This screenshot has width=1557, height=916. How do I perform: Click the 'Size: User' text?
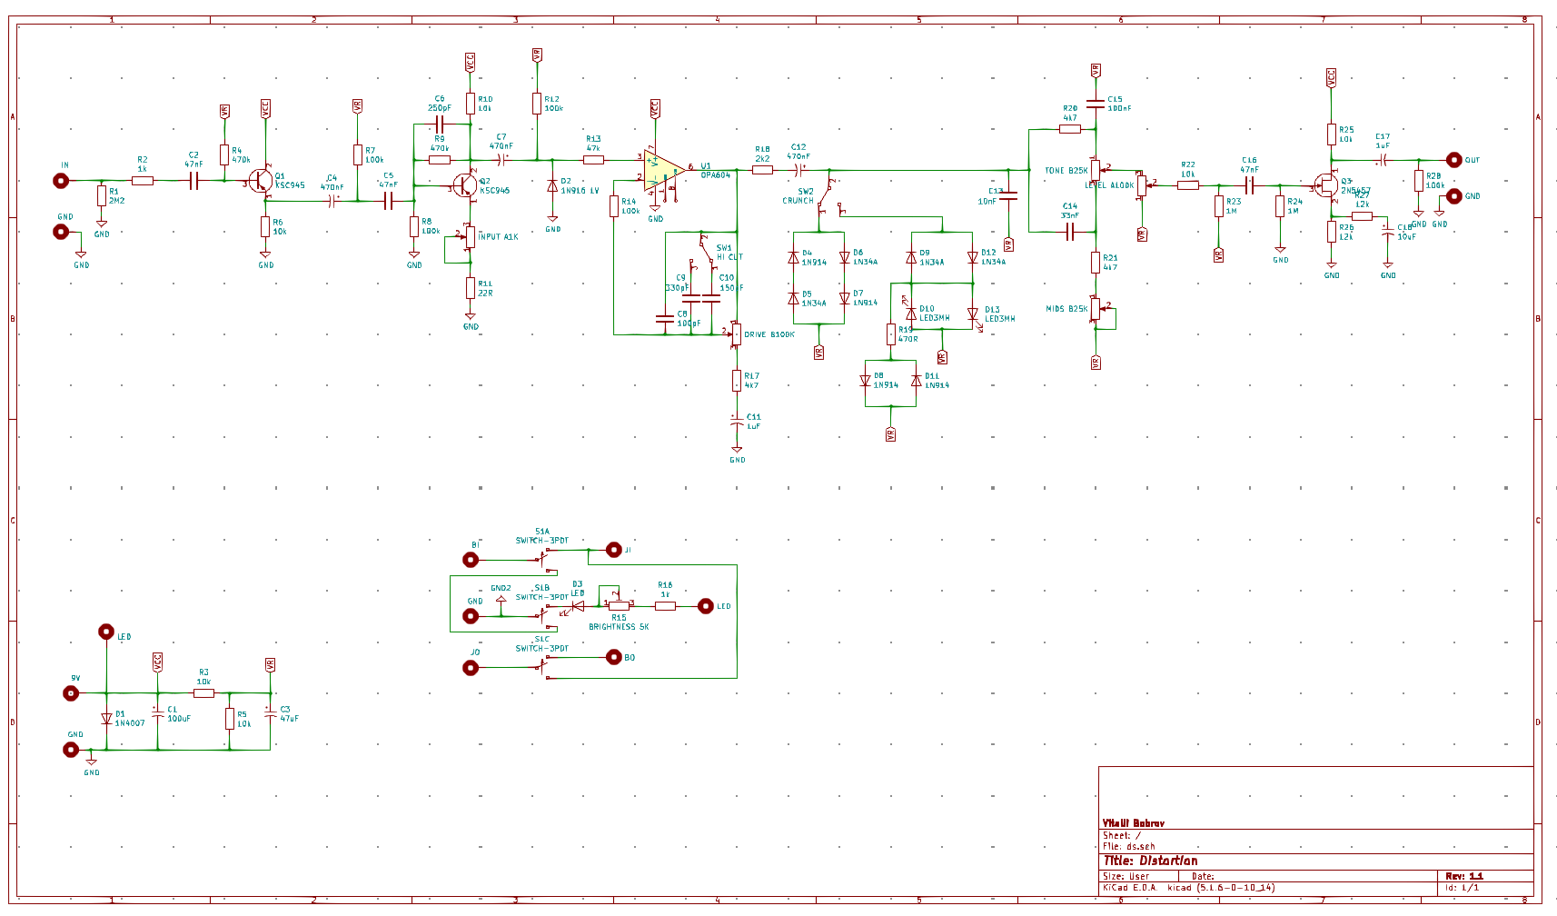(1126, 876)
